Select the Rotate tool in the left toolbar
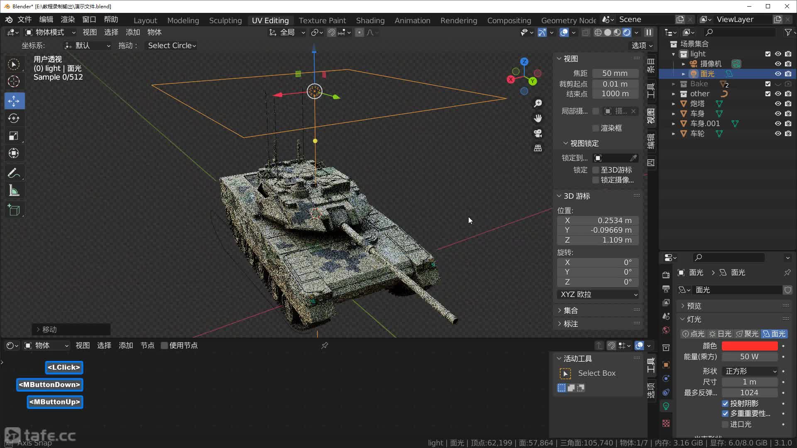797x448 pixels. point(14,118)
